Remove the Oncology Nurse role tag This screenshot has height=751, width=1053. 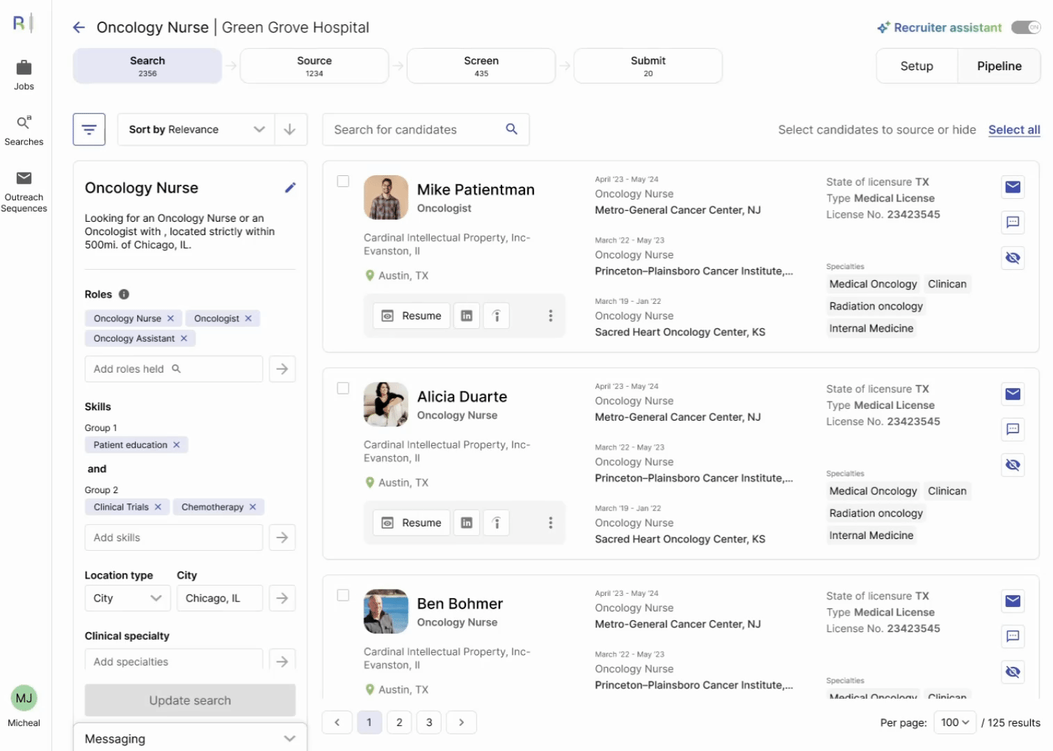pyautogui.click(x=170, y=318)
